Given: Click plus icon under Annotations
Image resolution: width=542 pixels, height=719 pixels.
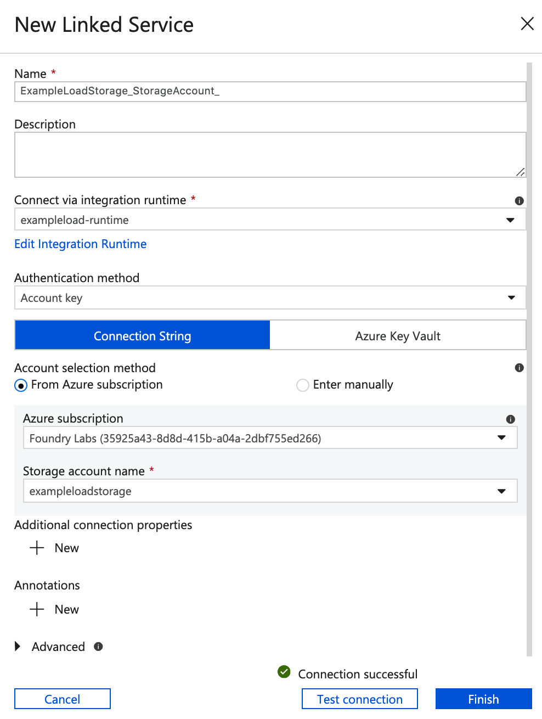Looking at the screenshot, I should [x=37, y=609].
